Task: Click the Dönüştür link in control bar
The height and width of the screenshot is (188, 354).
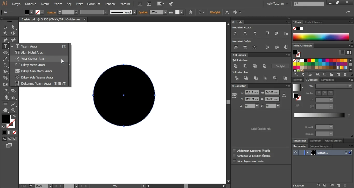Action: click(x=215, y=12)
